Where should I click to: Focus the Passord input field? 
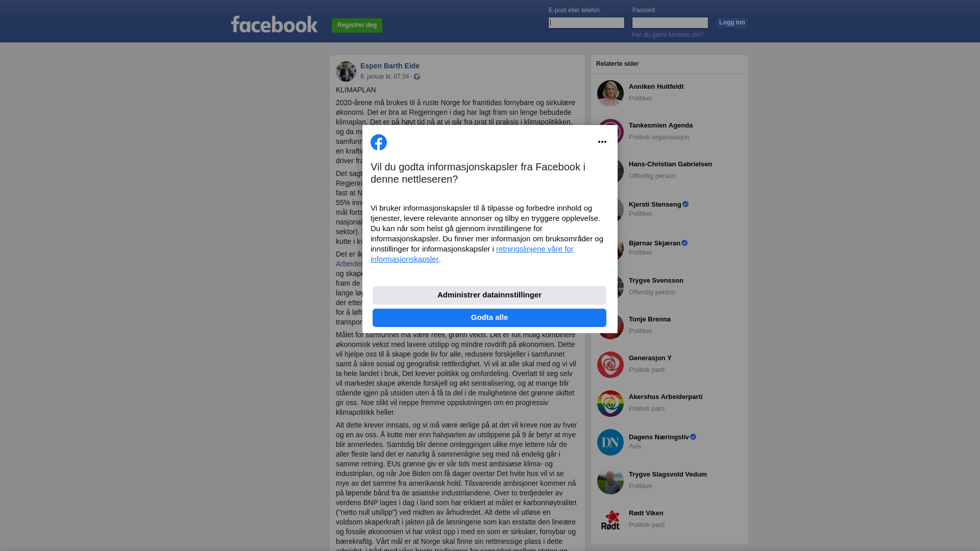670,22
